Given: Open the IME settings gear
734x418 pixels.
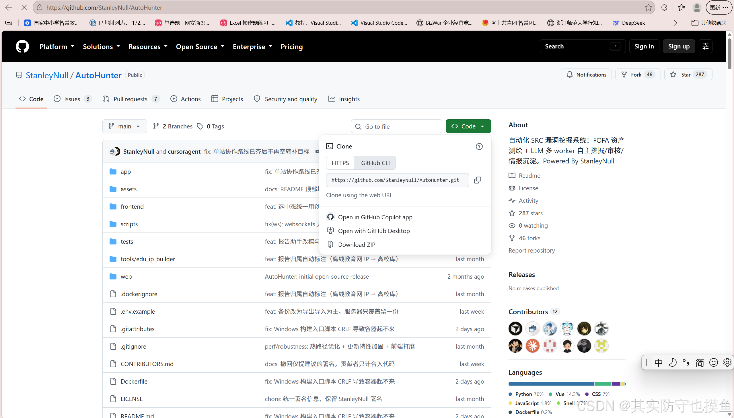Looking at the screenshot, I should (727, 363).
